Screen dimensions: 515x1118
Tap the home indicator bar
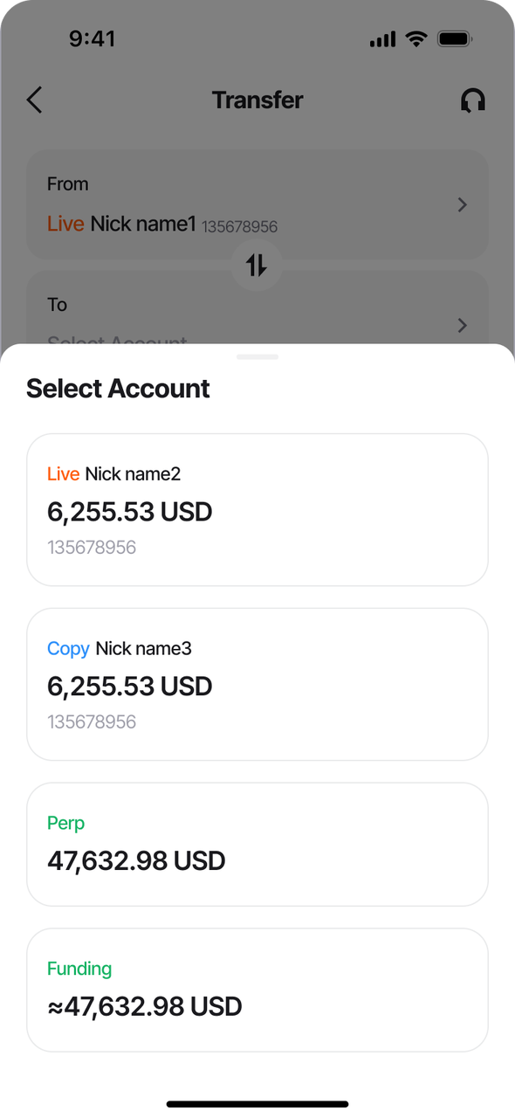point(257,1104)
